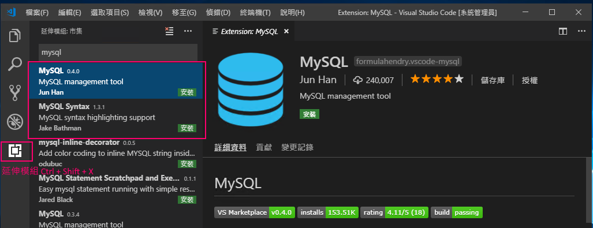Open the editor more actions ellipsis
The width and height of the screenshot is (593, 228).
[x=581, y=31]
